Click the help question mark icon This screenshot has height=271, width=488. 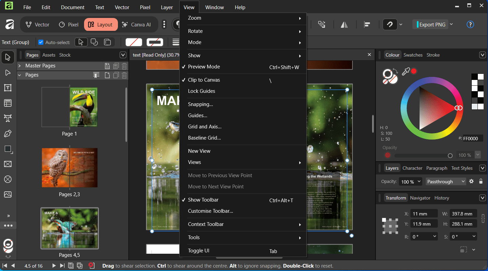[x=470, y=24]
